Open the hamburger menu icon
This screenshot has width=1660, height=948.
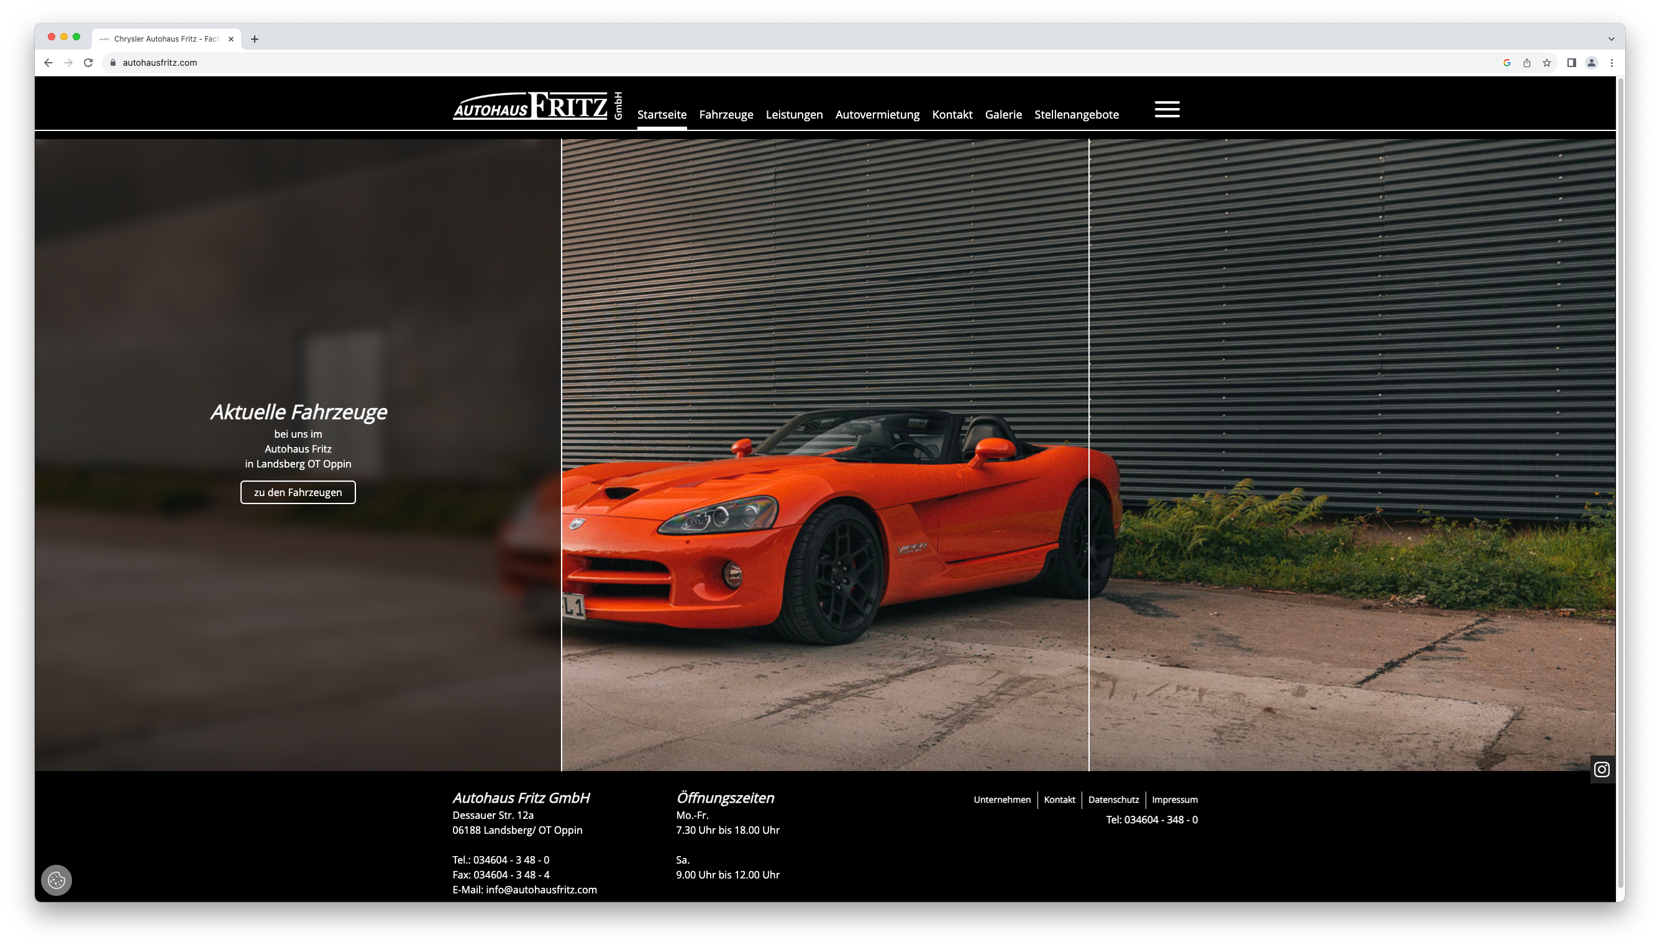(1166, 109)
